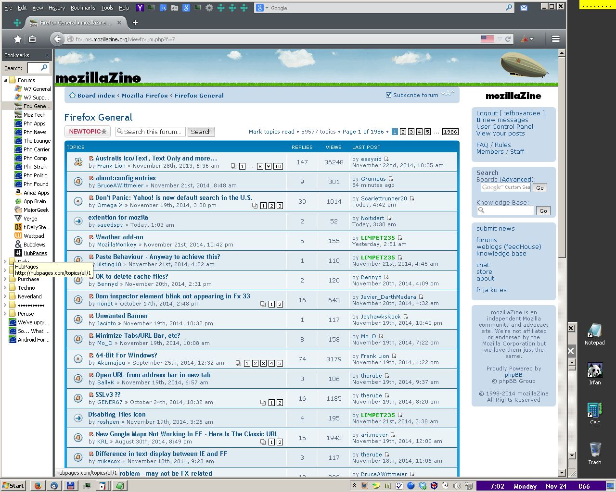Open a new tab with the plus button
Viewport: 616px width, 492px height.
click(x=135, y=23)
